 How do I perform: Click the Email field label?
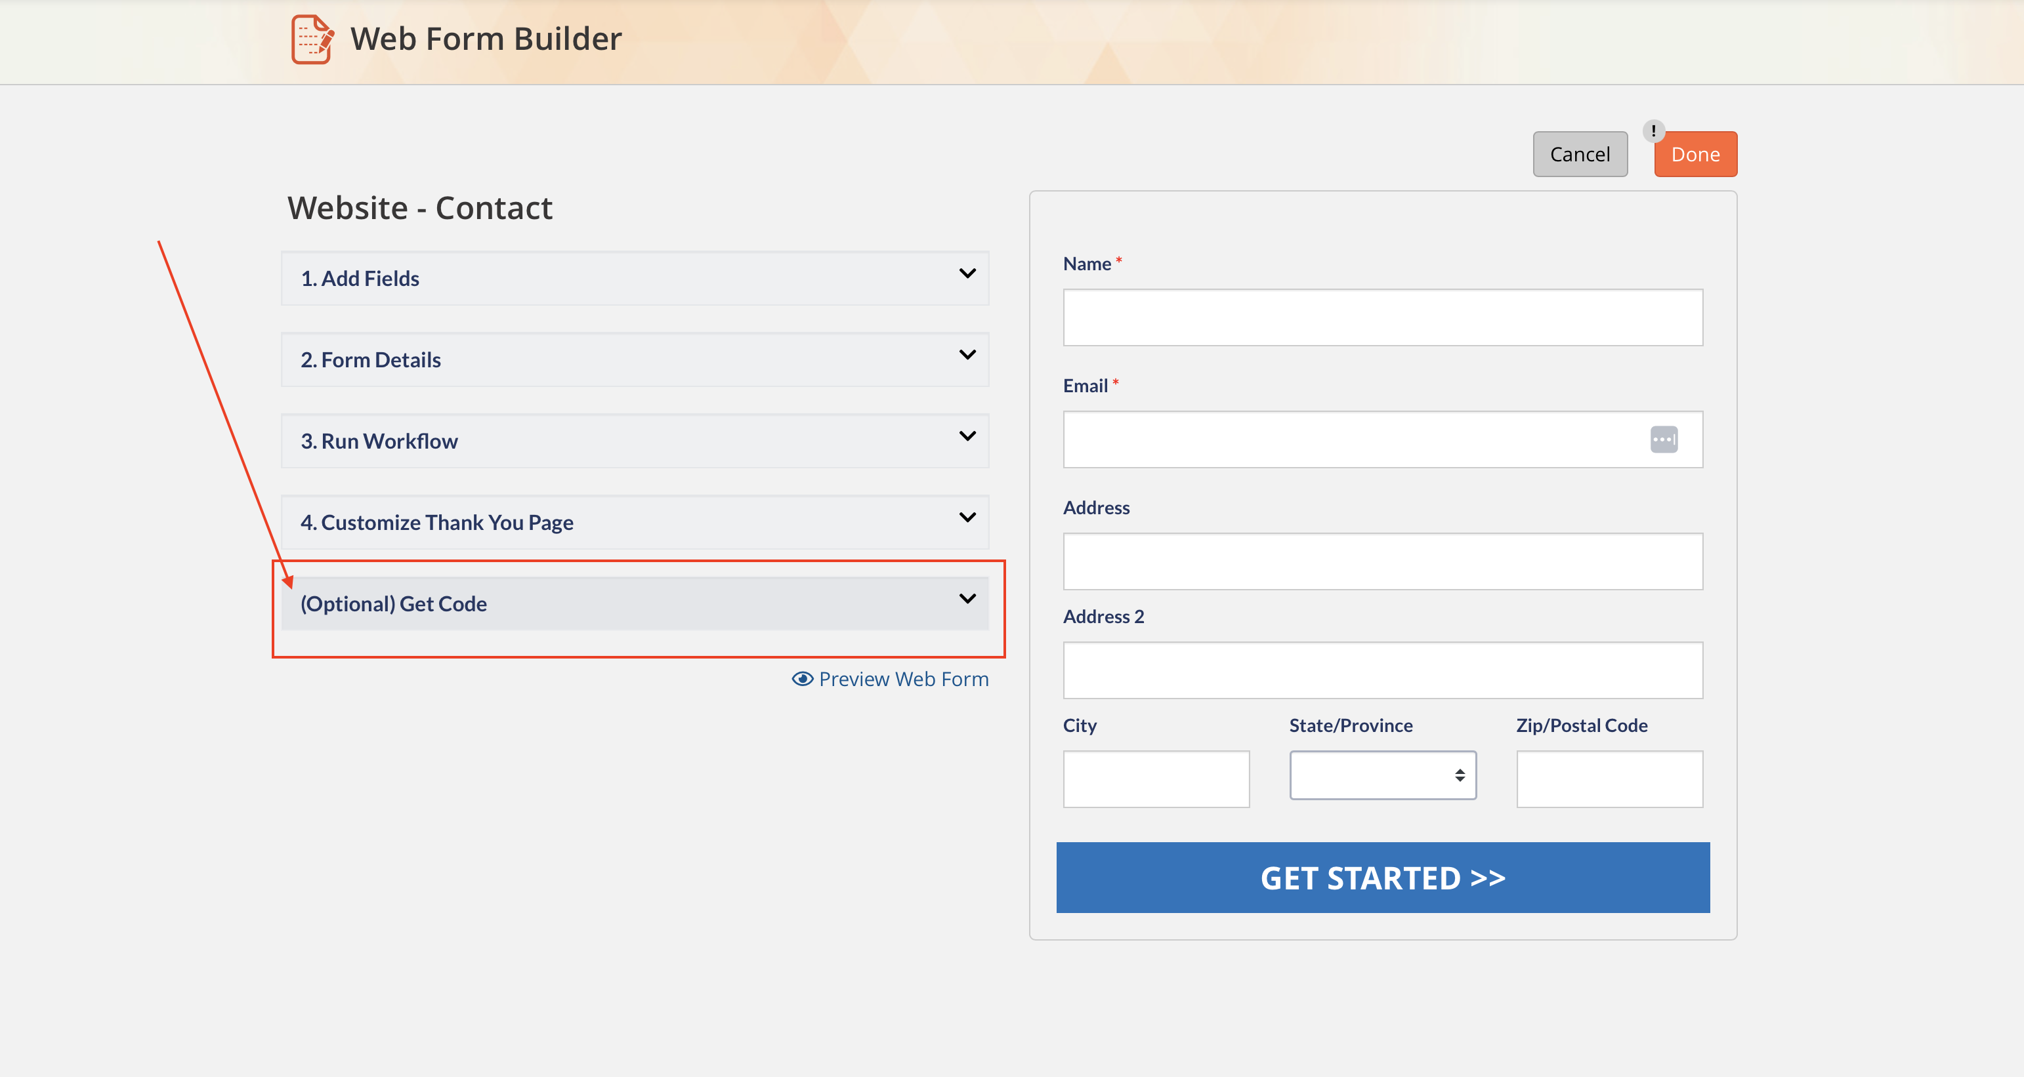pyautogui.click(x=1085, y=386)
